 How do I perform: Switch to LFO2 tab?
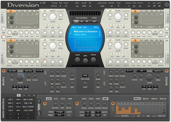(x=56, y=99)
